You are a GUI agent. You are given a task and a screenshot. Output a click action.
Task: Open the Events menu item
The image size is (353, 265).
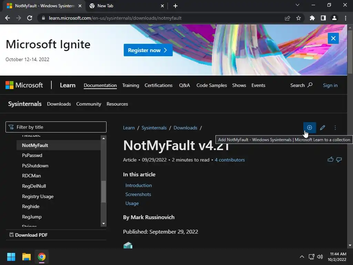pyautogui.click(x=258, y=85)
